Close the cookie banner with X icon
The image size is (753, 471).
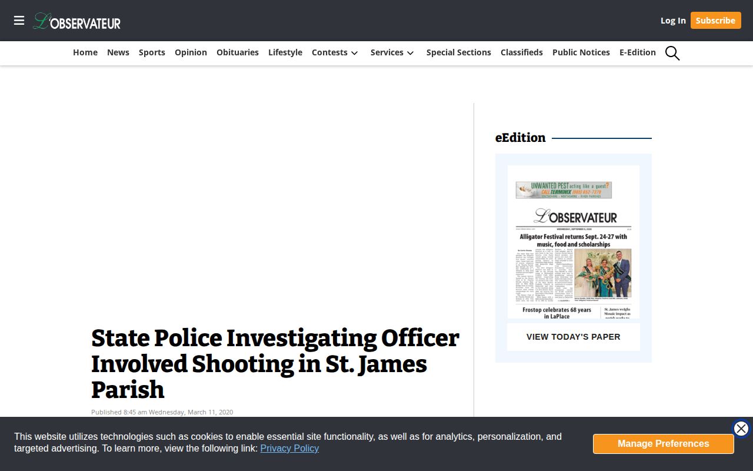741,429
